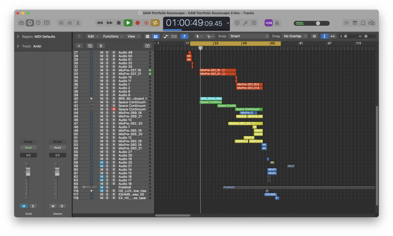Screen dimensions: 393x236
Task: Adjust the vertical zoom slider
Action: (346, 37)
